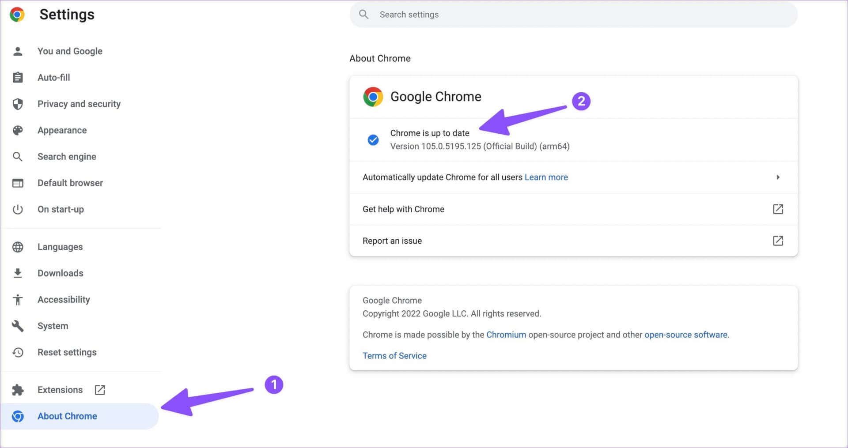Click the person icon for You and Google

[x=18, y=51]
